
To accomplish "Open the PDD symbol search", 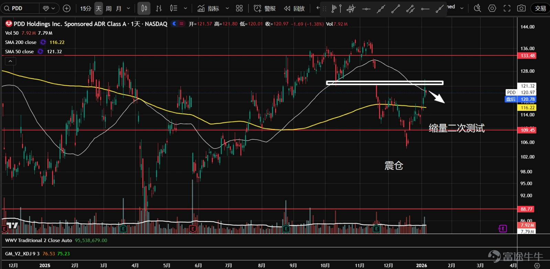I will coord(20,8).
